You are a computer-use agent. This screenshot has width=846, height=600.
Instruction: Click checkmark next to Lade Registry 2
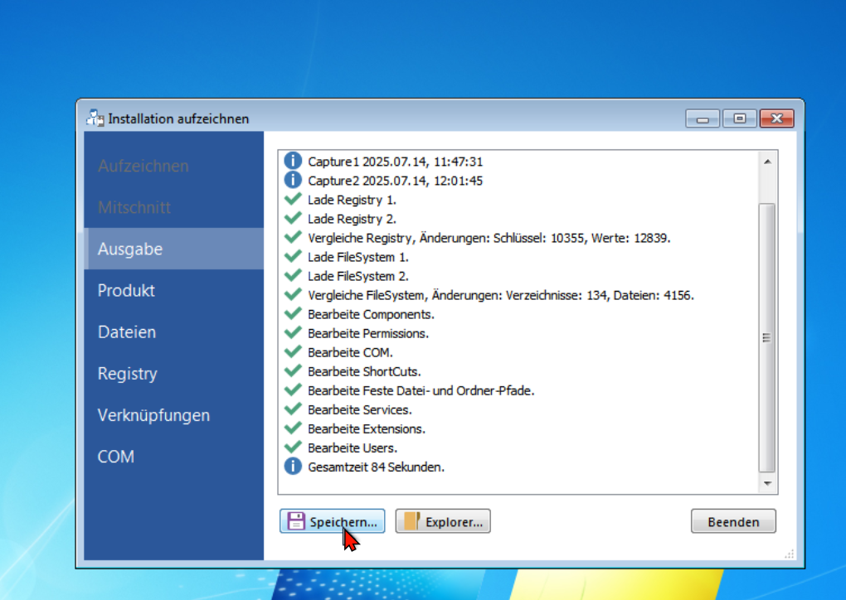coord(293,218)
